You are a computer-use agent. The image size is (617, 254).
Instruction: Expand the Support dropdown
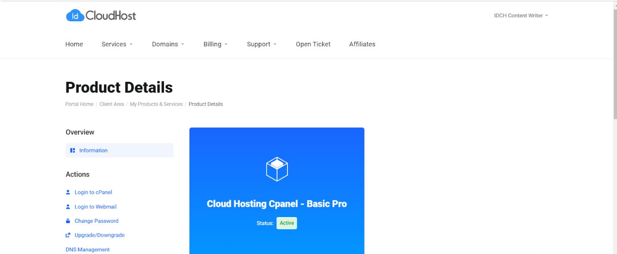tap(258, 44)
